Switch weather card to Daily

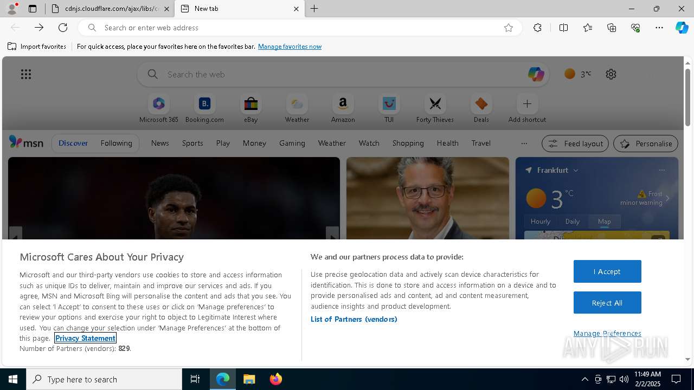tap(573, 222)
